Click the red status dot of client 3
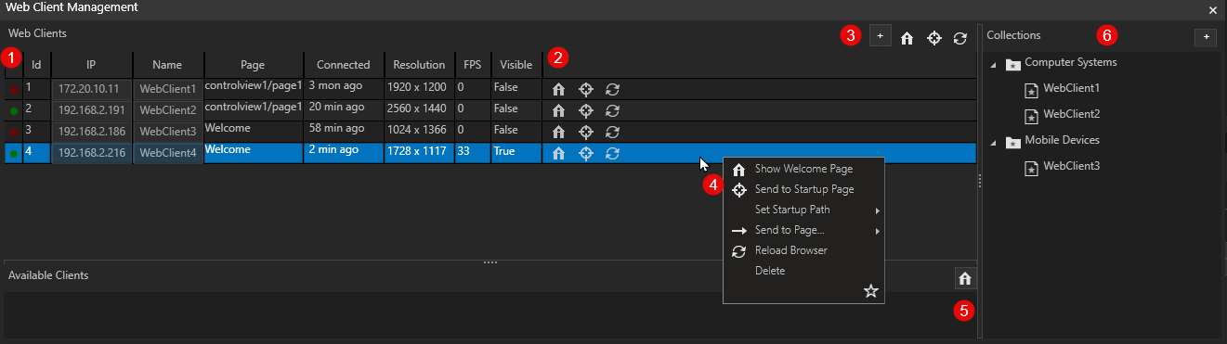This screenshot has width=1227, height=344. pyautogui.click(x=13, y=133)
